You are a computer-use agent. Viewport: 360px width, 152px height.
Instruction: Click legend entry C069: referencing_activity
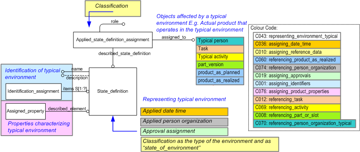[297, 107]
